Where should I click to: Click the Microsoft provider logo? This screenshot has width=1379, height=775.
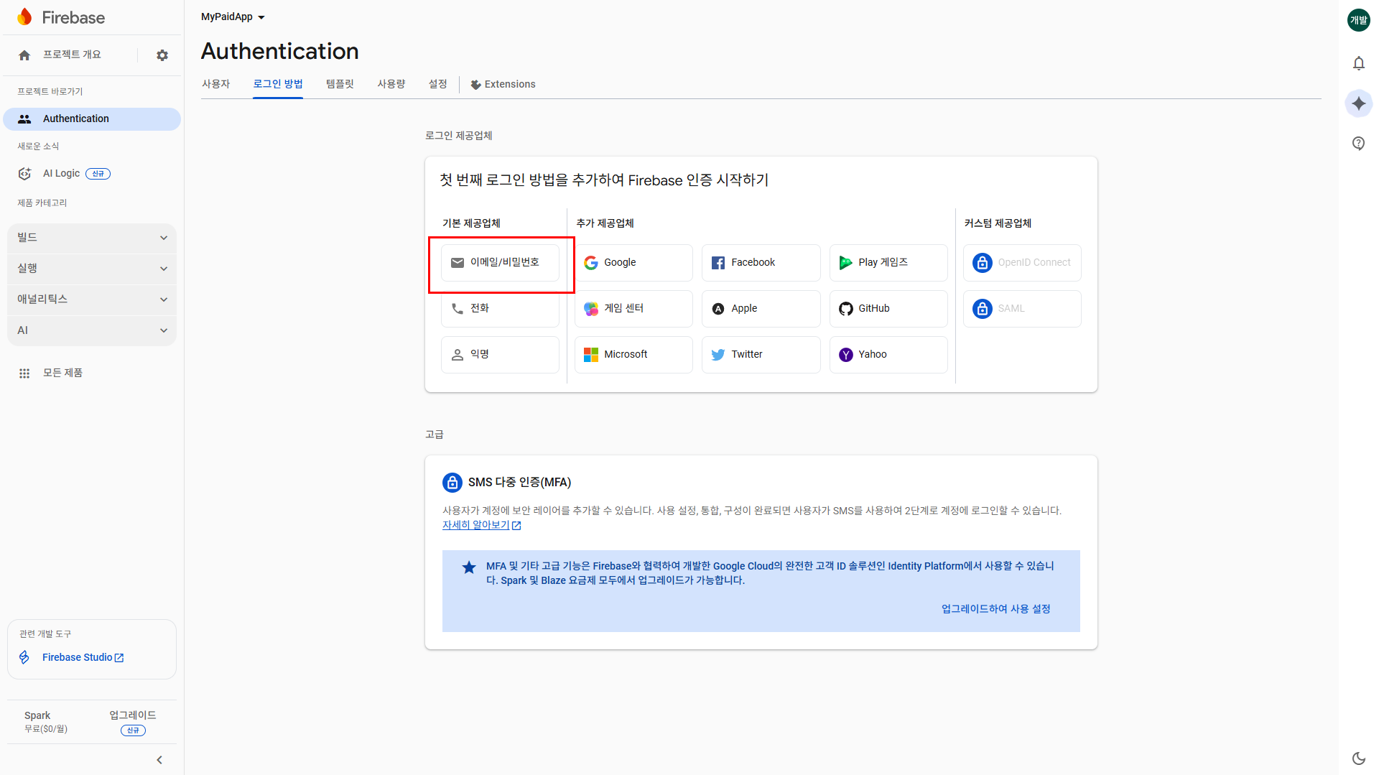tap(591, 355)
